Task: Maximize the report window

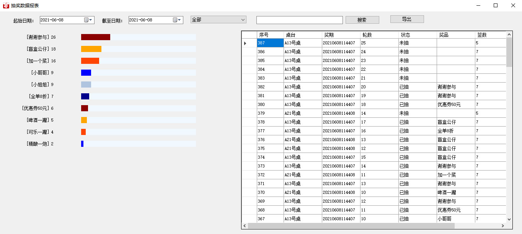Action: tap(496, 5)
